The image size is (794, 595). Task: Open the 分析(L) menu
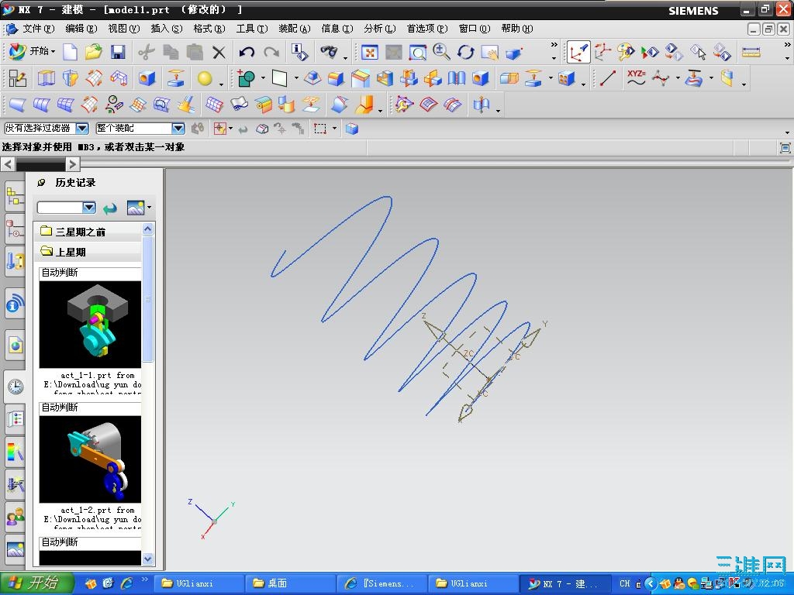coord(379,29)
